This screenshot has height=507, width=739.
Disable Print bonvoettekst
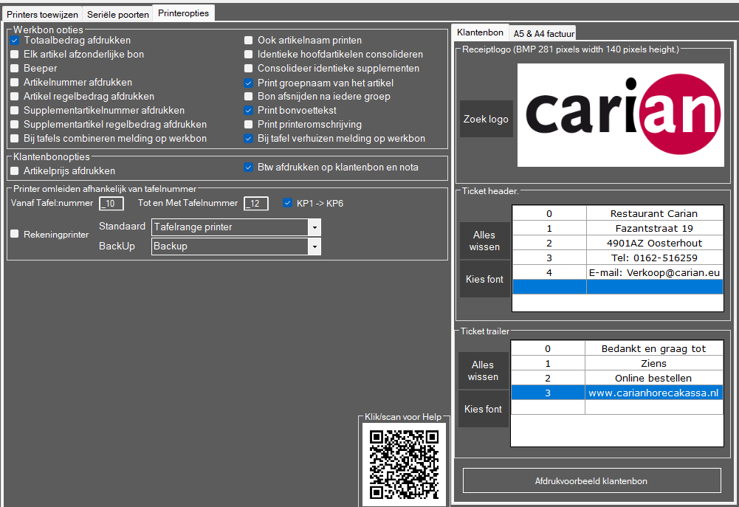pos(248,110)
